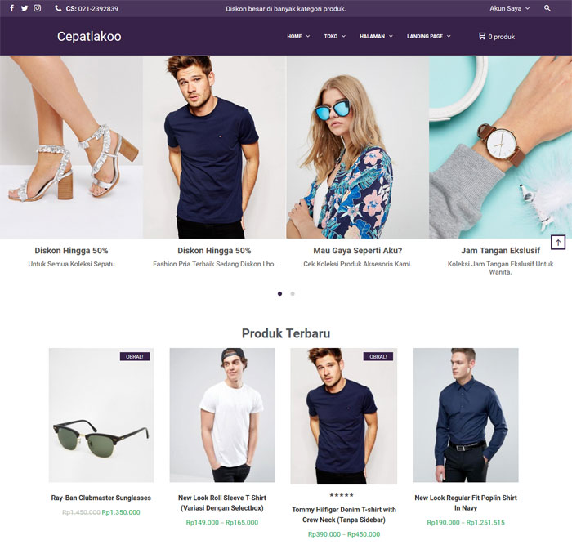Open the search magnifier icon
The image size is (572, 558).
[547, 8]
